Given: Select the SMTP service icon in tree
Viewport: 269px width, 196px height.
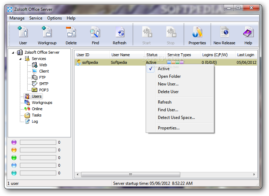Looking at the screenshot, I should tap(35, 84).
